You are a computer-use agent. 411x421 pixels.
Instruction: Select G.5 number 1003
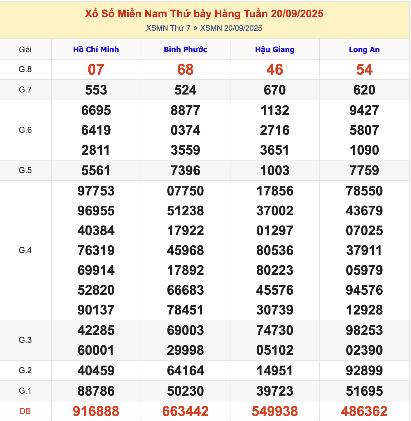coord(275,170)
